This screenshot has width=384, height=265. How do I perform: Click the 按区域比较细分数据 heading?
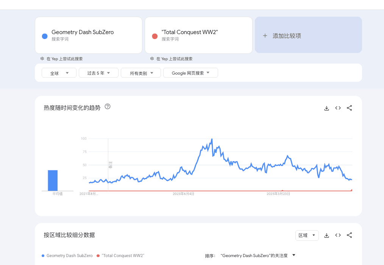pyautogui.click(x=69, y=235)
